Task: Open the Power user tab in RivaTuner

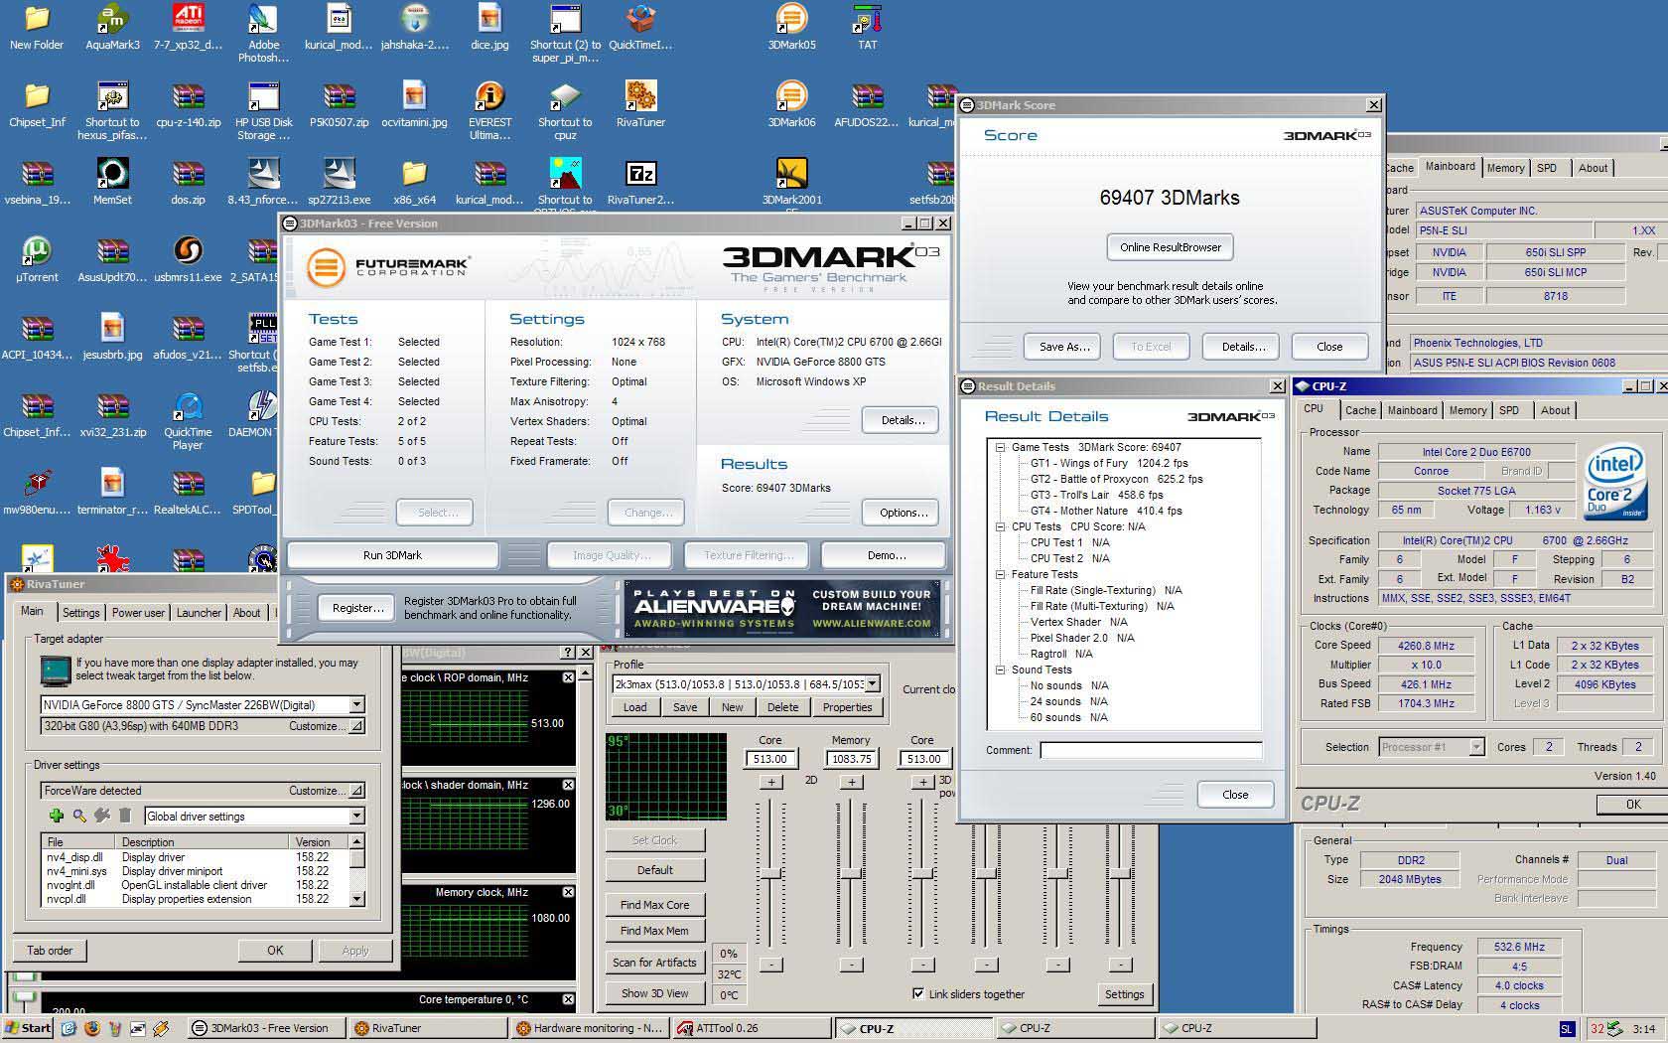Action: [x=138, y=613]
